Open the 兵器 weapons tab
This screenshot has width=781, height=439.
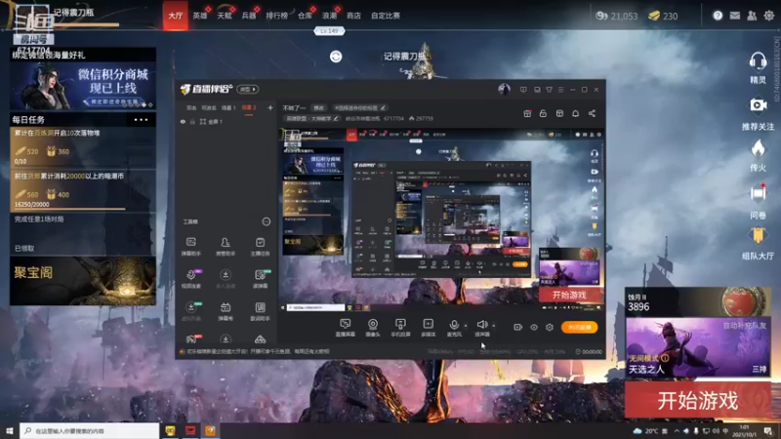coord(249,16)
